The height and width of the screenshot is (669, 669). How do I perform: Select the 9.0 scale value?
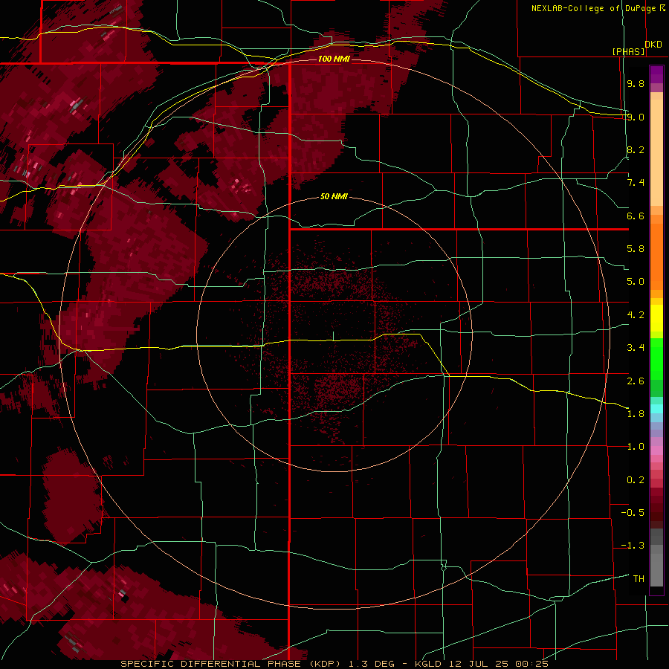636,117
